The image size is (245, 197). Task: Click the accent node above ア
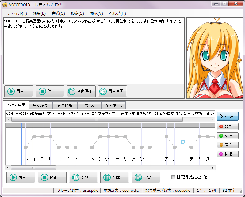click(167, 137)
